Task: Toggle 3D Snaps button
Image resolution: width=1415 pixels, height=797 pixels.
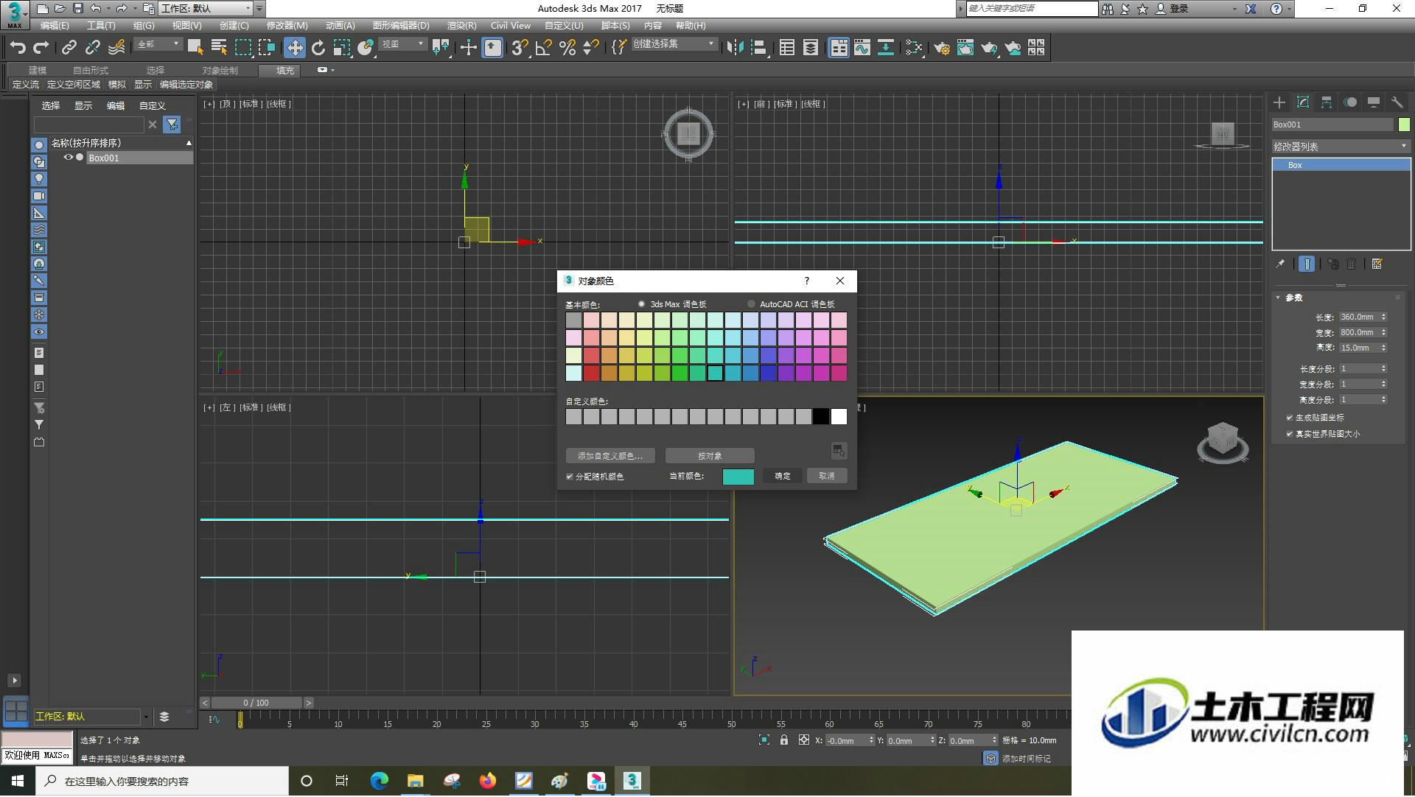Action: coord(520,48)
